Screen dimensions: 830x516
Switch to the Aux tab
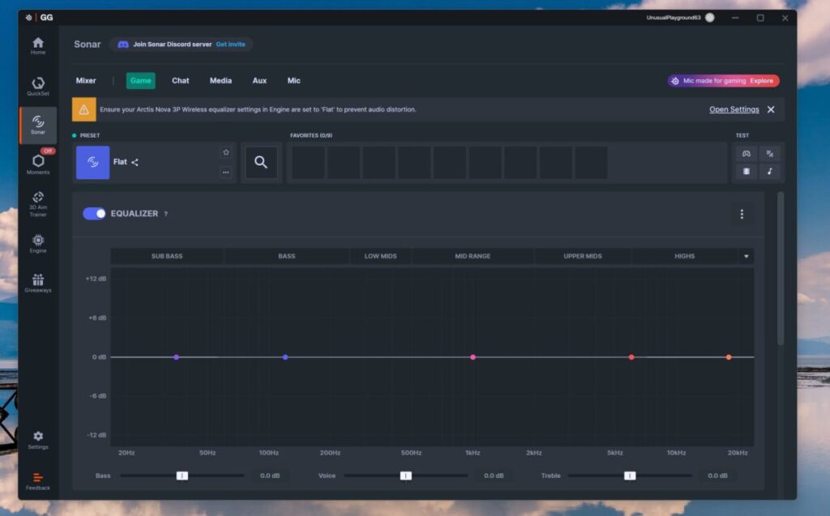pos(259,80)
